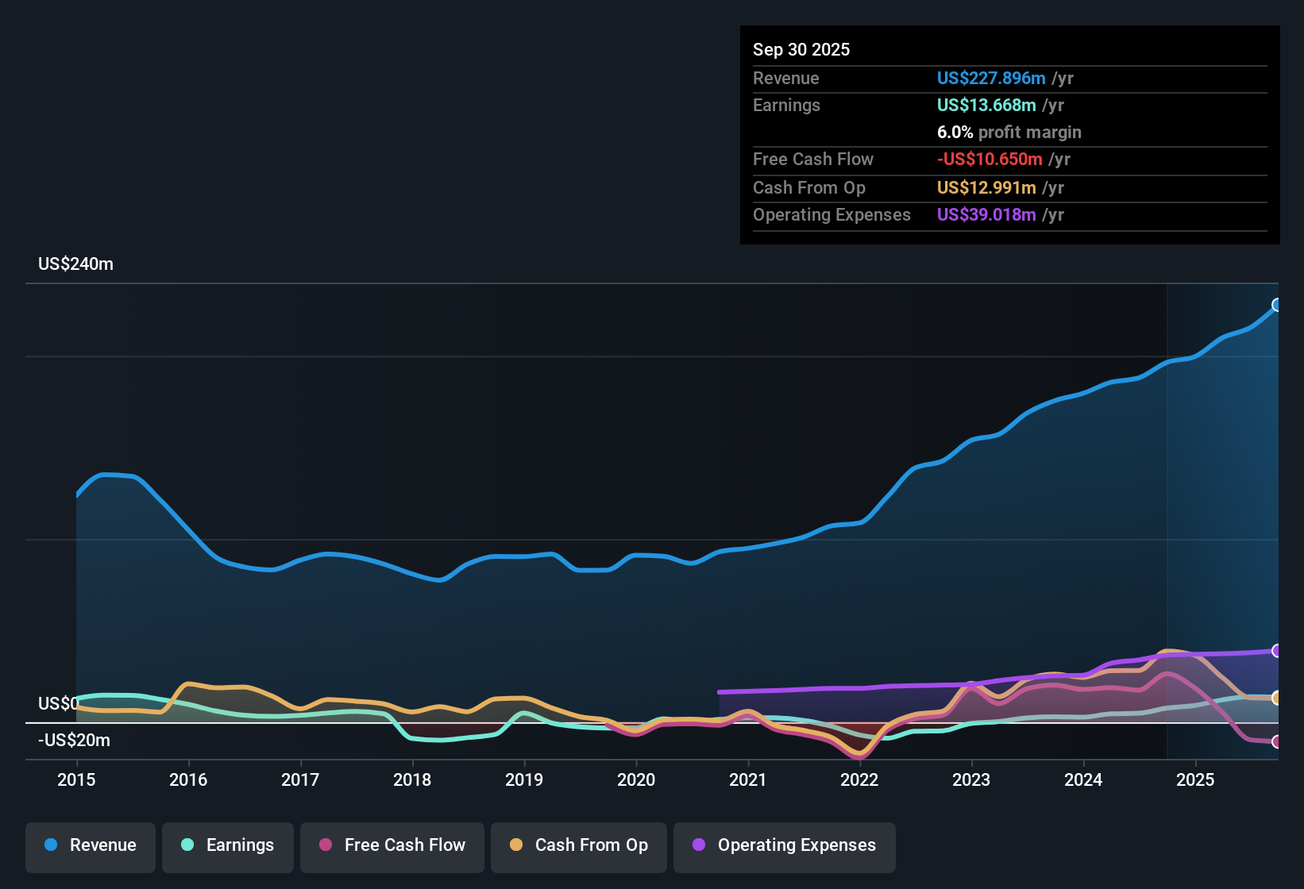
Task: Click the Operating Expenses endpoint marker
Action: [1277, 650]
